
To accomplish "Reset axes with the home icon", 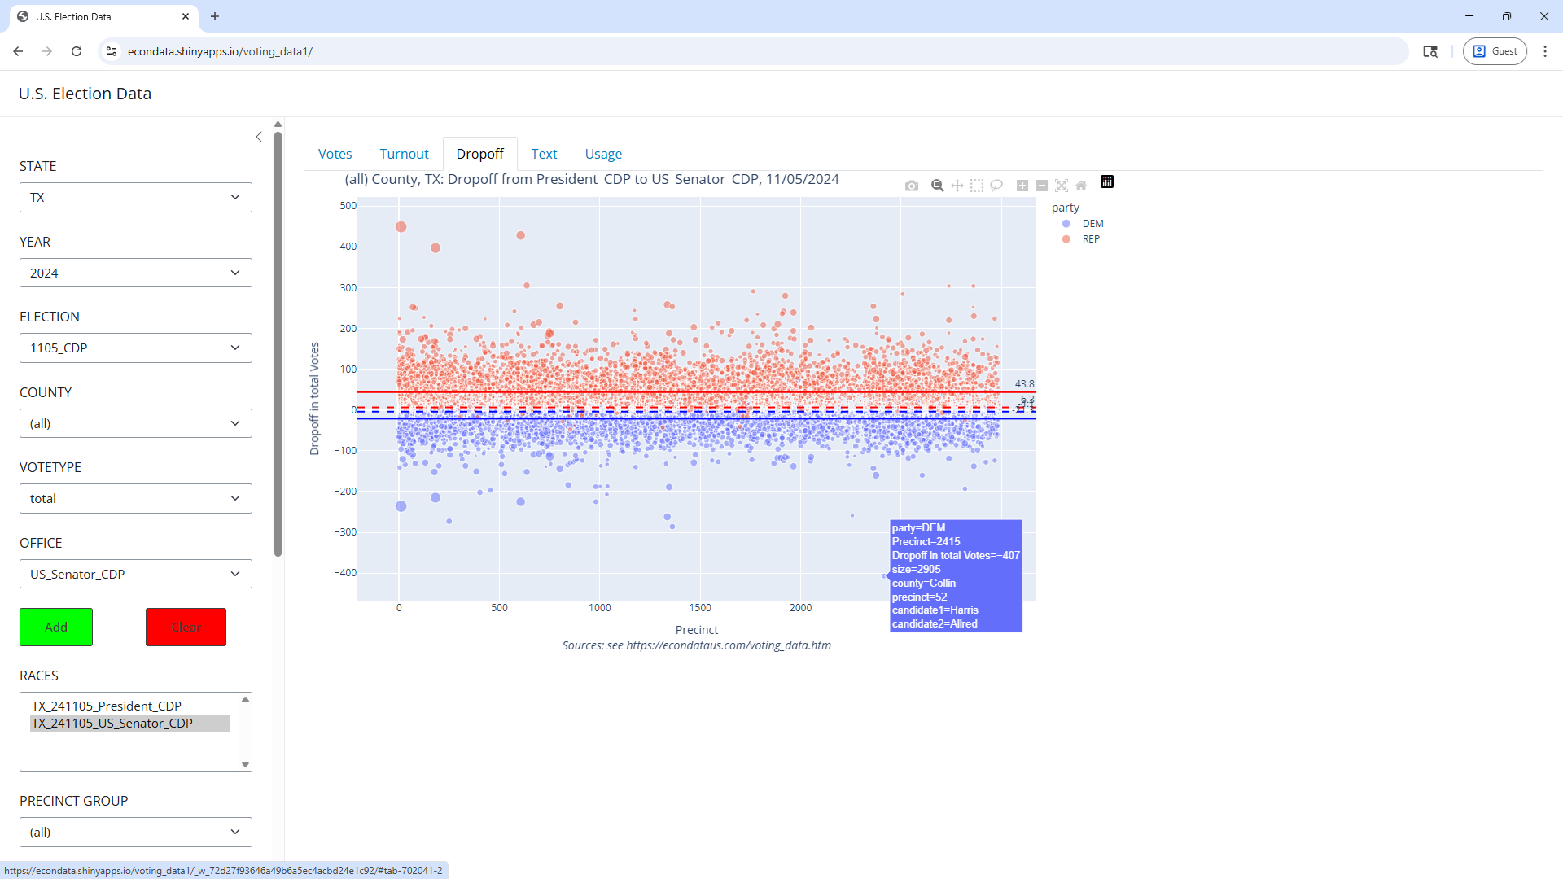I will pyautogui.click(x=1081, y=186).
